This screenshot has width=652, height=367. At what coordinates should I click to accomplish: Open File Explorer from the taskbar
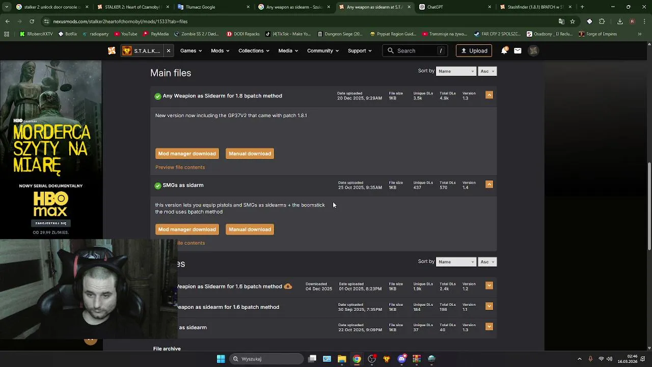[x=342, y=359]
